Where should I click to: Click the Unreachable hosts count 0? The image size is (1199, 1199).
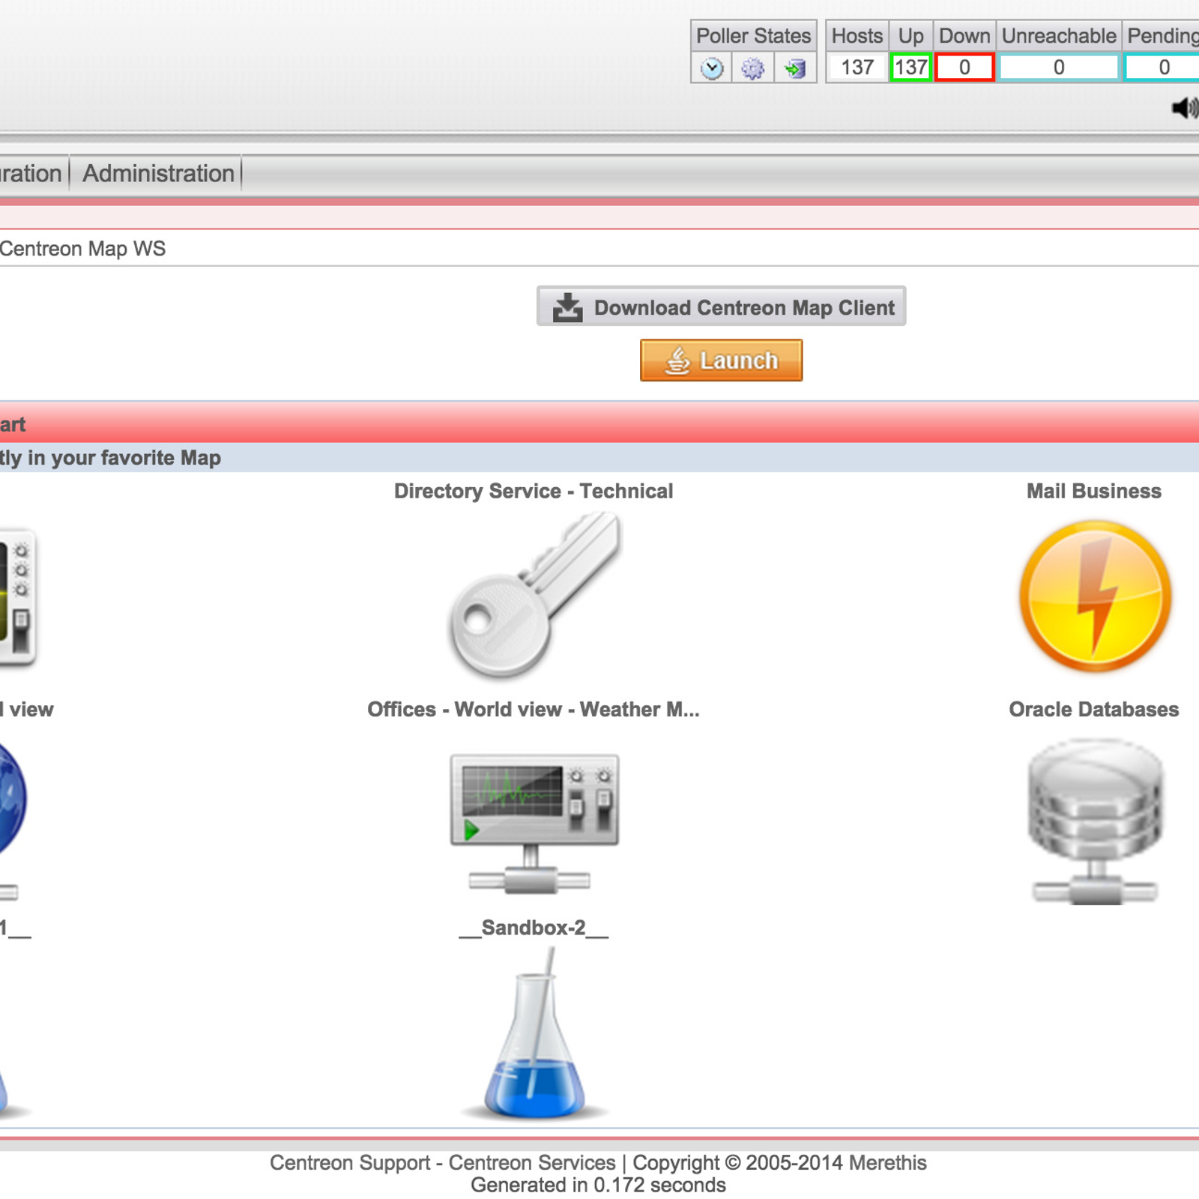pyautogui.click(x=1059, y=67)
